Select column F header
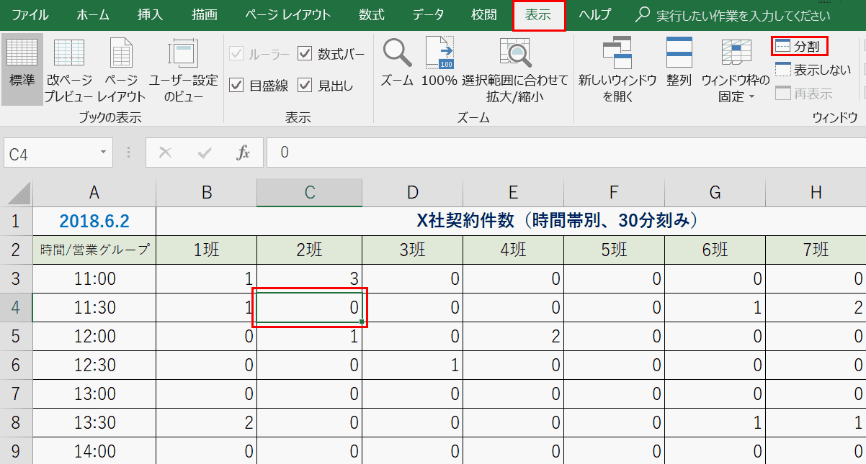This screenshot has width=866, height=464. point(614,192)
